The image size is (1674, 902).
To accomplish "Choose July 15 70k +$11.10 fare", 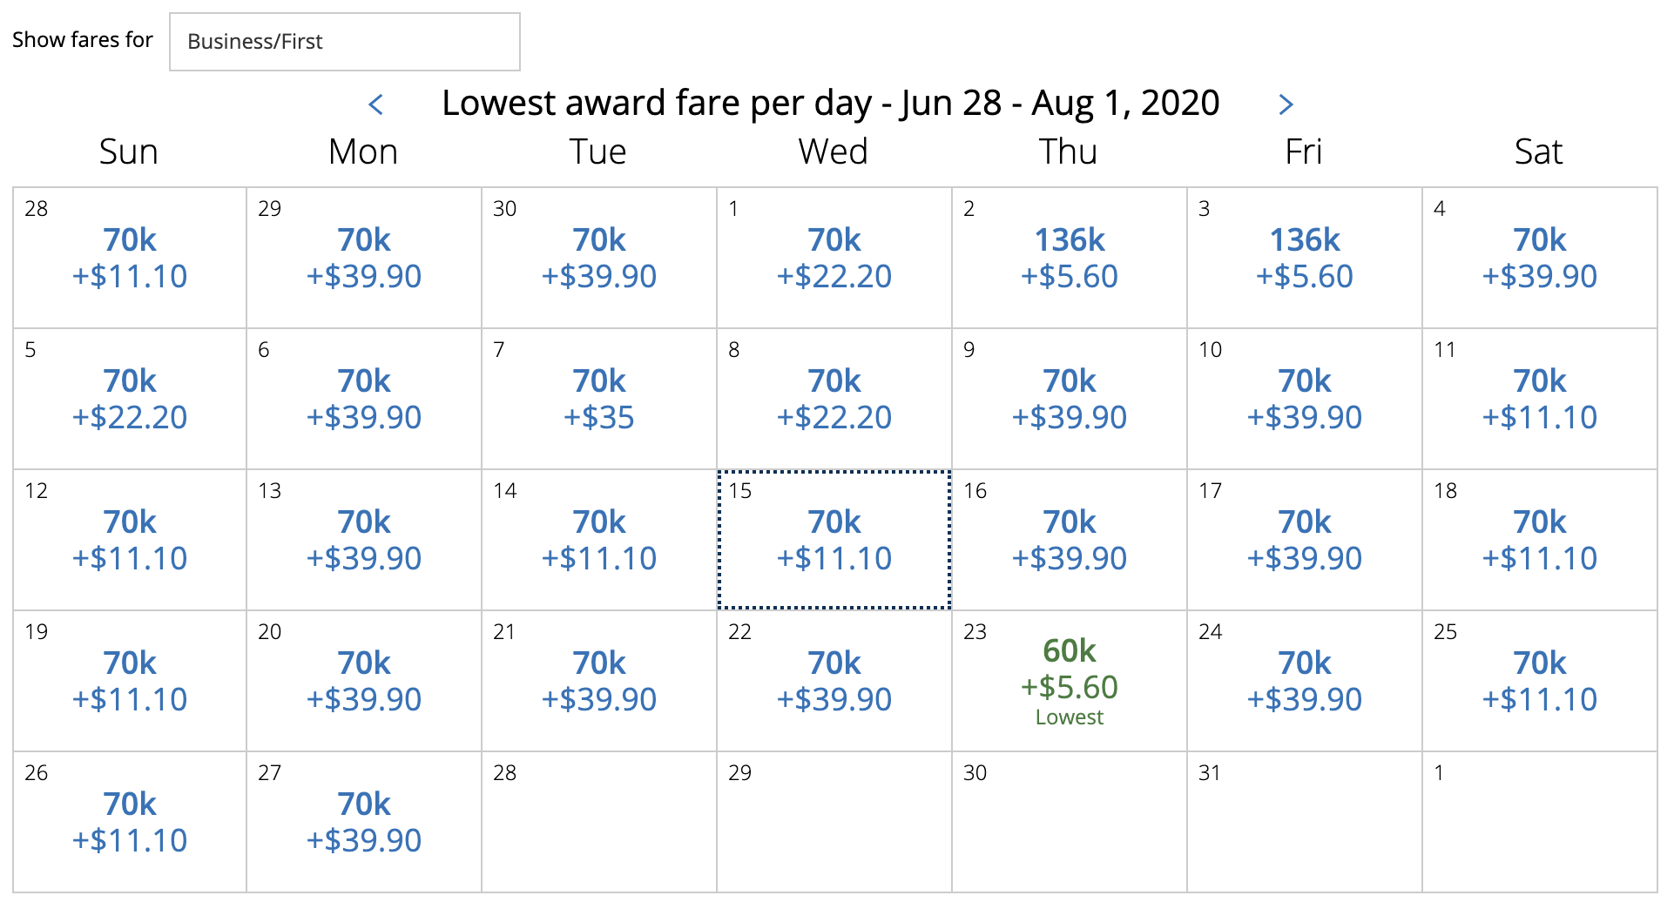I will (x=834, y=540).
